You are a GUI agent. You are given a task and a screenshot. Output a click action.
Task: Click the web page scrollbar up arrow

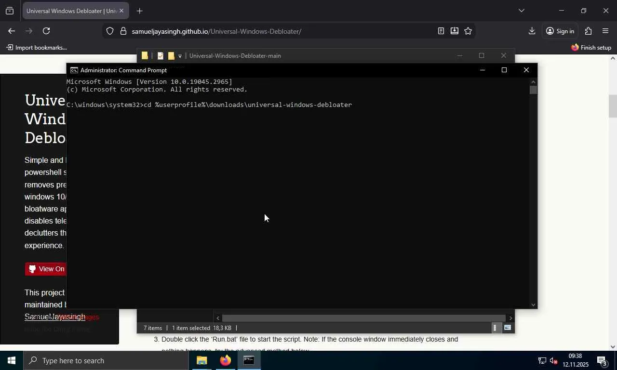pos(613,58)
